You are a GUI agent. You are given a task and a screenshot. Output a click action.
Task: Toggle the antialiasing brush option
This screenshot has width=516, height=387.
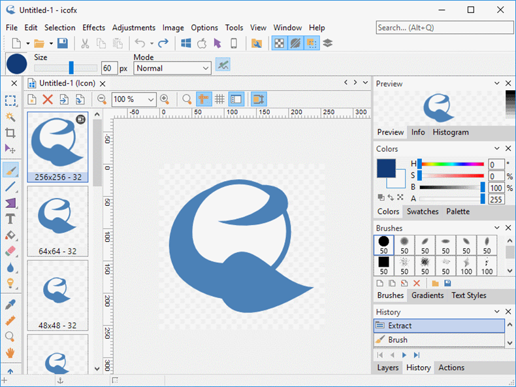coord(223,65)
